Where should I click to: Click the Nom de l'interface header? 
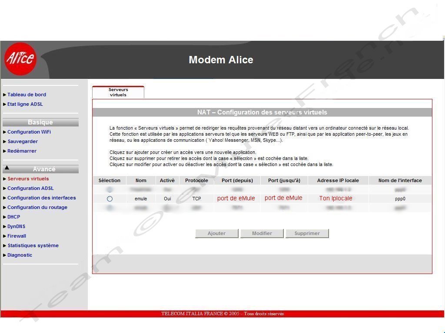click(x=400, y=180)
